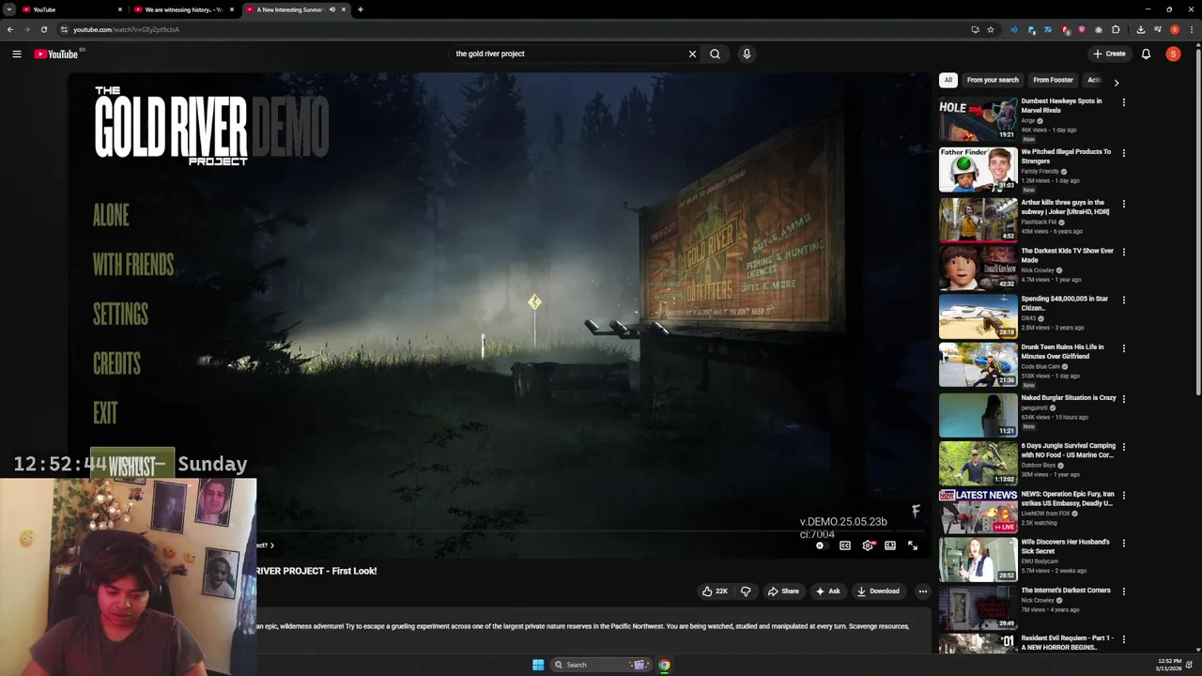Click the Ask button
The height and width of the screenshot is (676, 1202).
pos(828,591)
